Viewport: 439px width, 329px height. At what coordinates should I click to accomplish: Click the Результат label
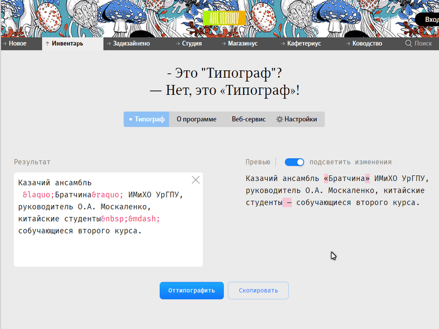32,162
